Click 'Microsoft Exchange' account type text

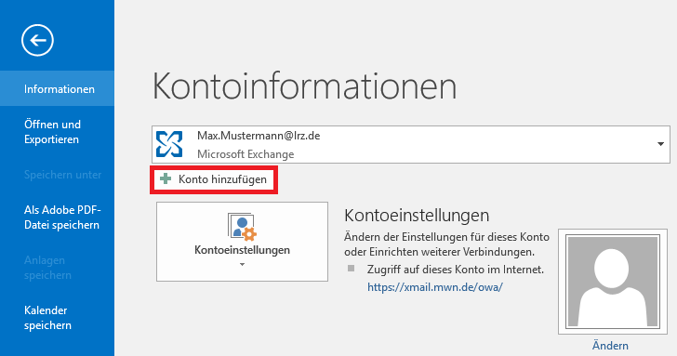coord(246,154)
